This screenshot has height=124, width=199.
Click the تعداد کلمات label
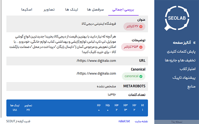137,95
